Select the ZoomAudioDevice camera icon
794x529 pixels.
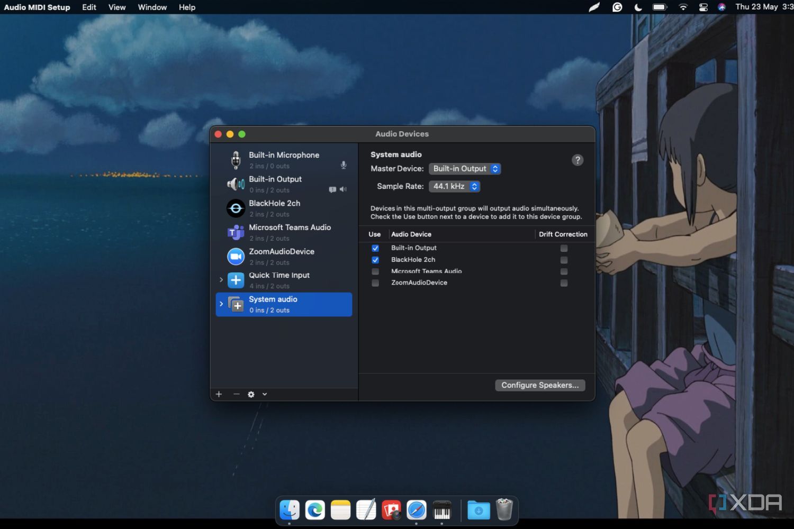click(x=236, y=257)
